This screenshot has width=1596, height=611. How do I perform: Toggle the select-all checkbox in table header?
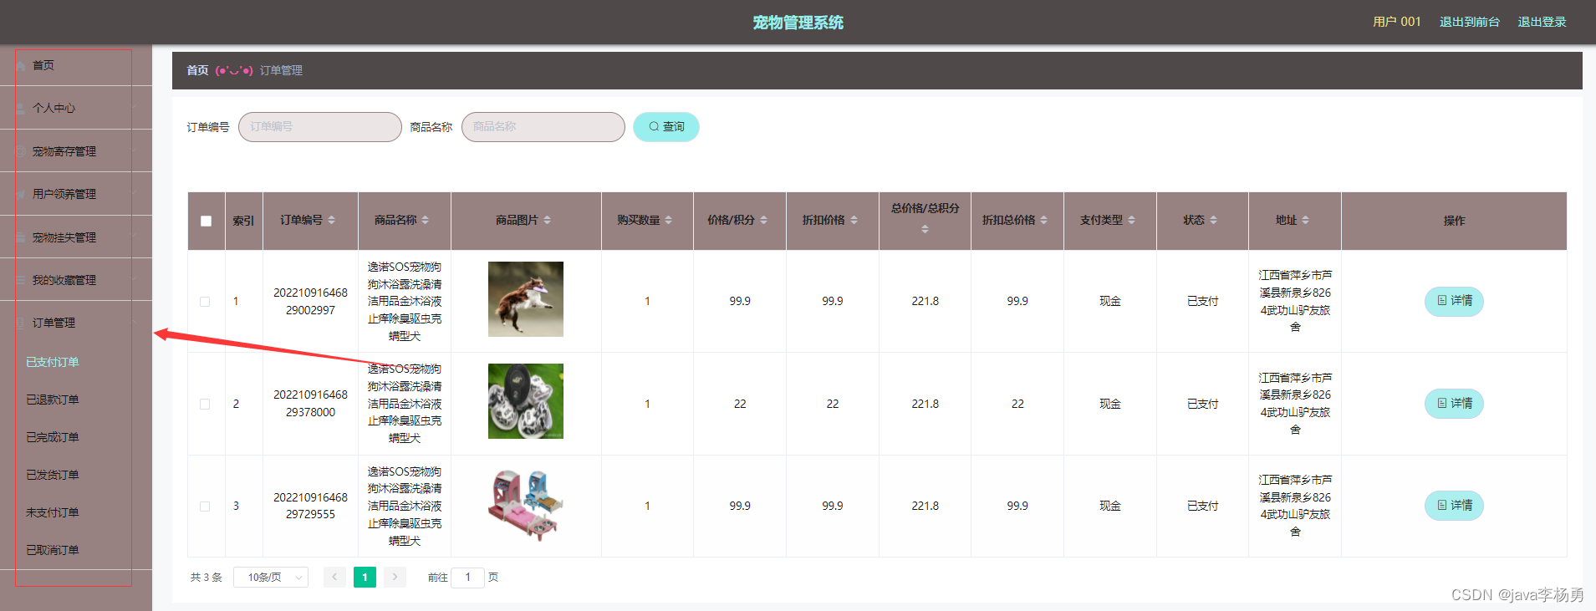coord(206,221)
